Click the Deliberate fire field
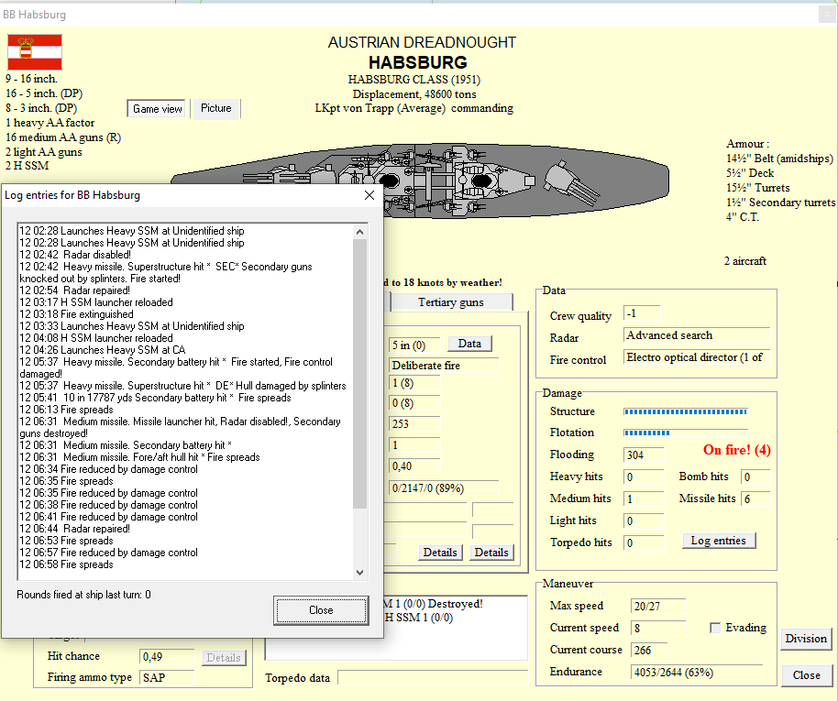The height and width of the screenshot is (701, 838). pos(444,366)
